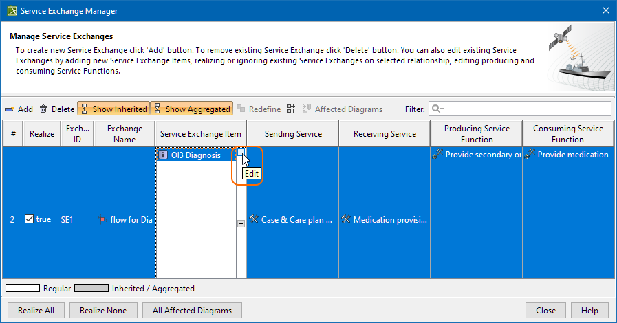
Task: Select the OI3 Diagnosis exchange item
Action: (196, 155)
